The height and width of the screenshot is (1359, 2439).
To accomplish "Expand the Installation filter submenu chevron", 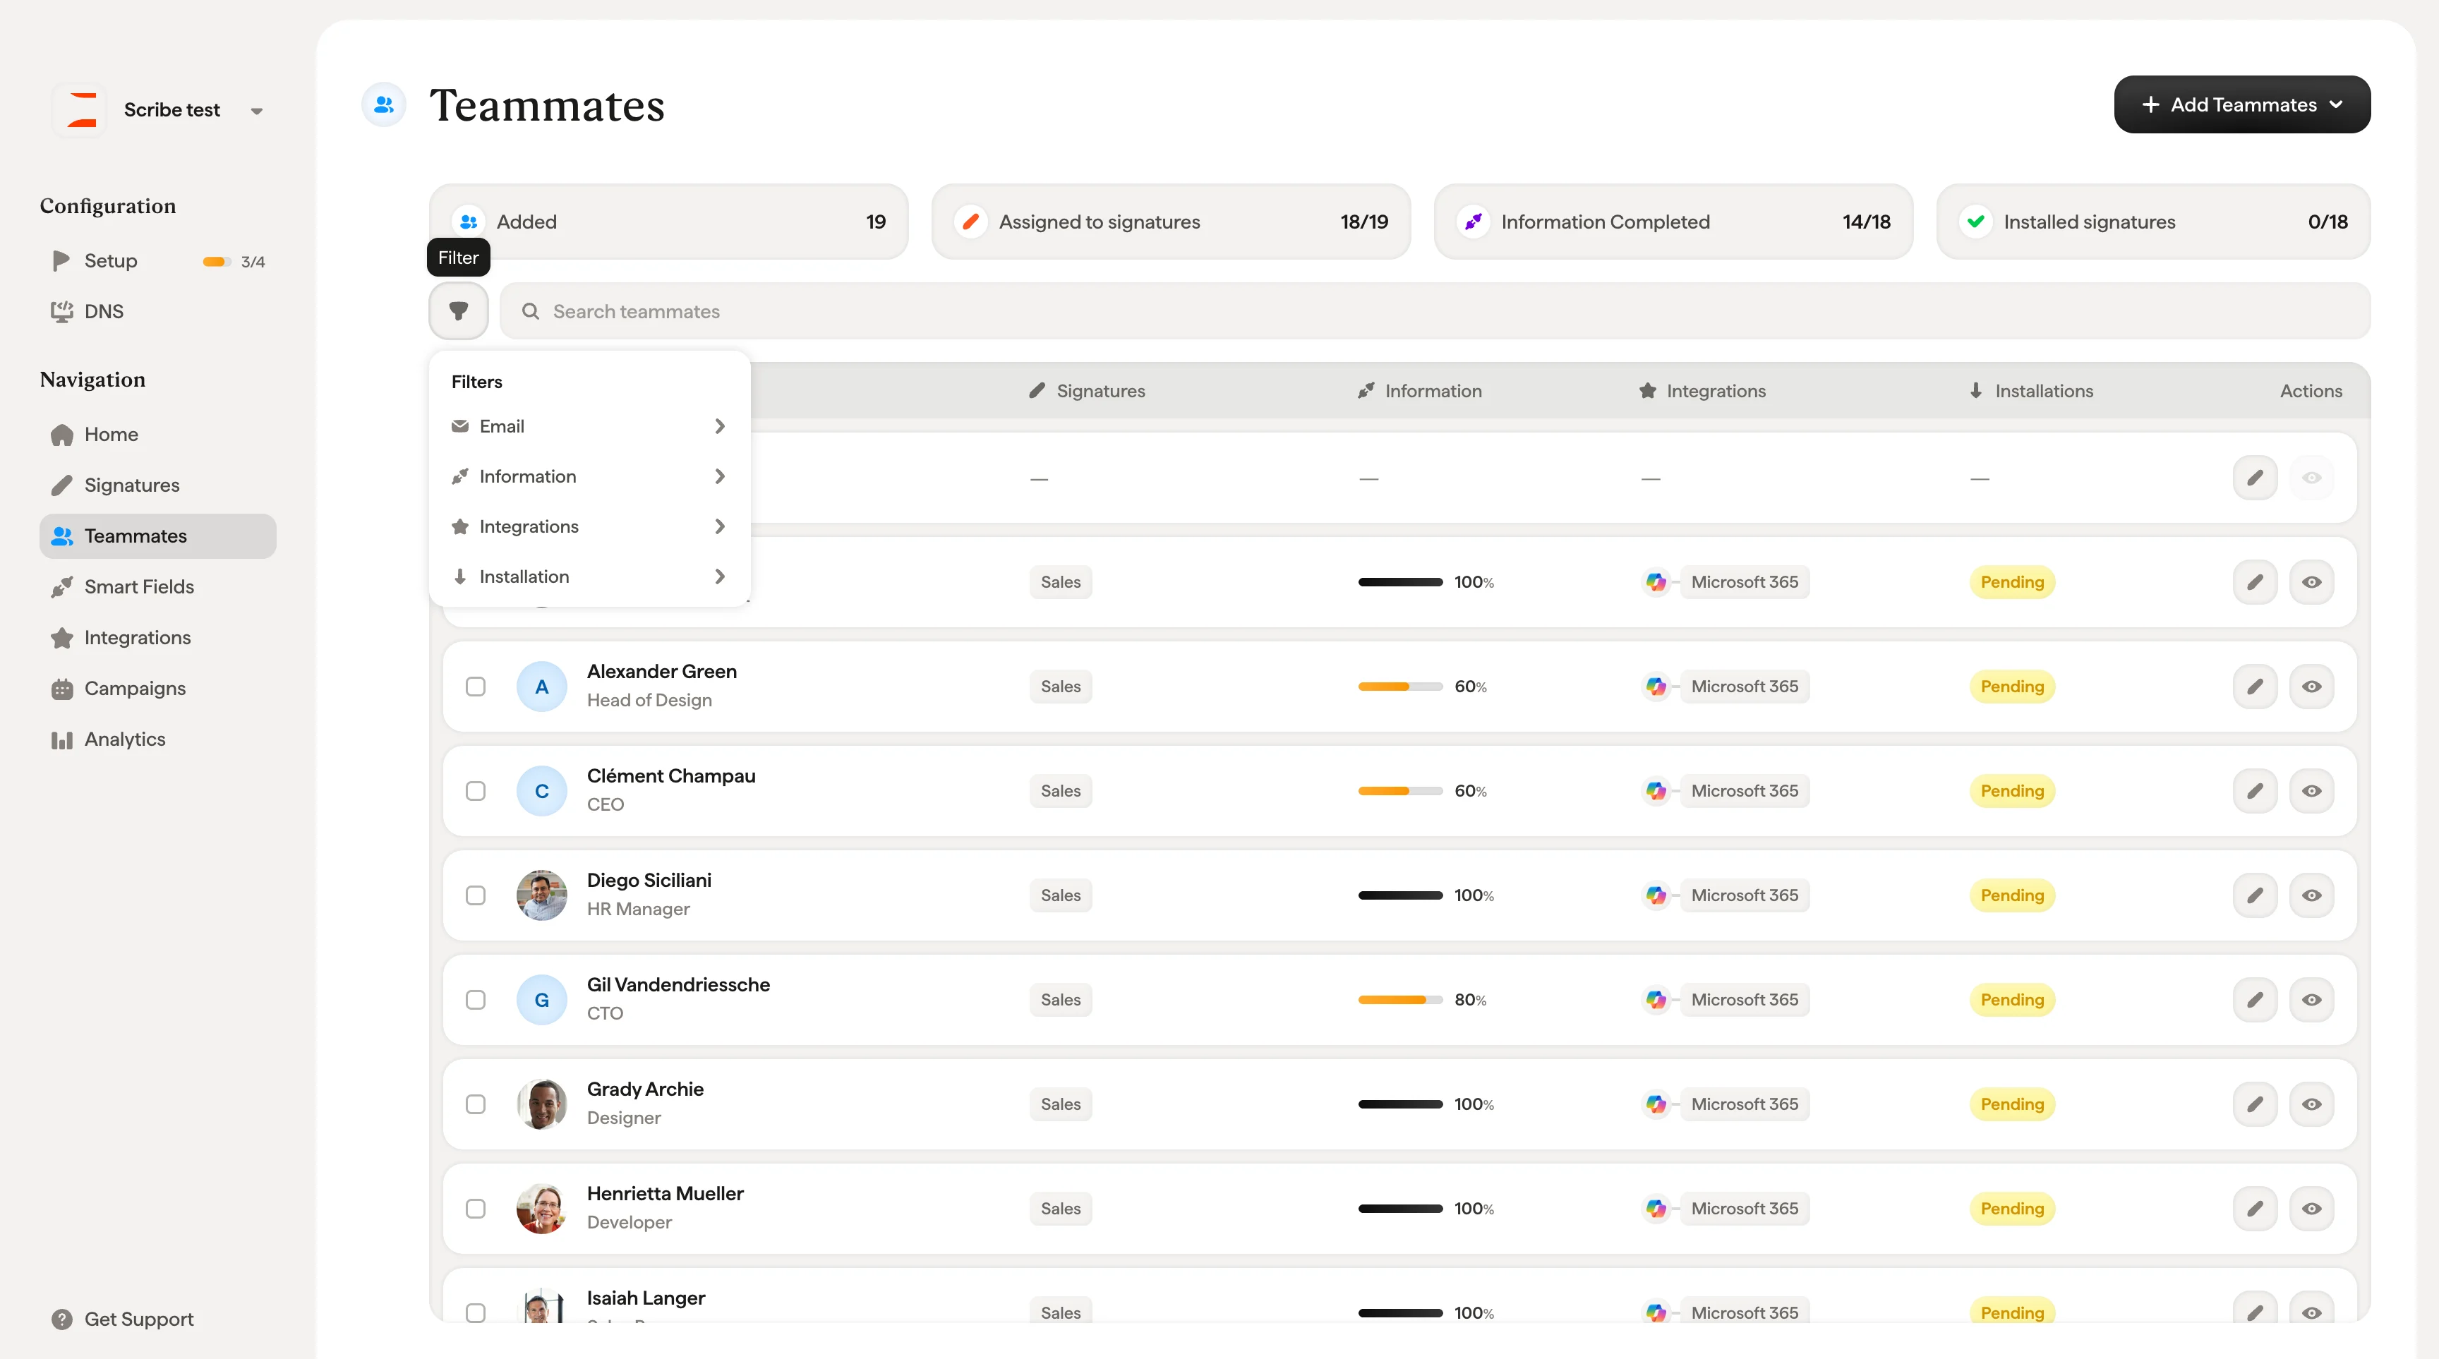I will (720, 576).
